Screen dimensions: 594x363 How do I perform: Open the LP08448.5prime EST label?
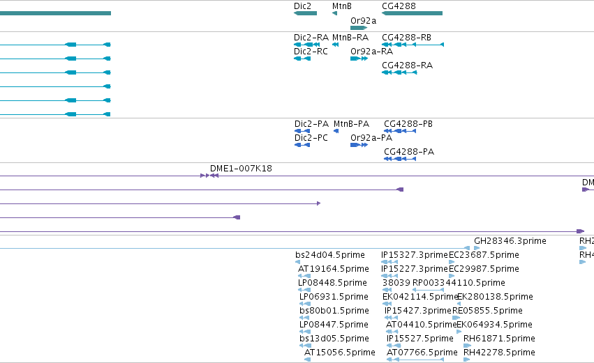(333, 283)
